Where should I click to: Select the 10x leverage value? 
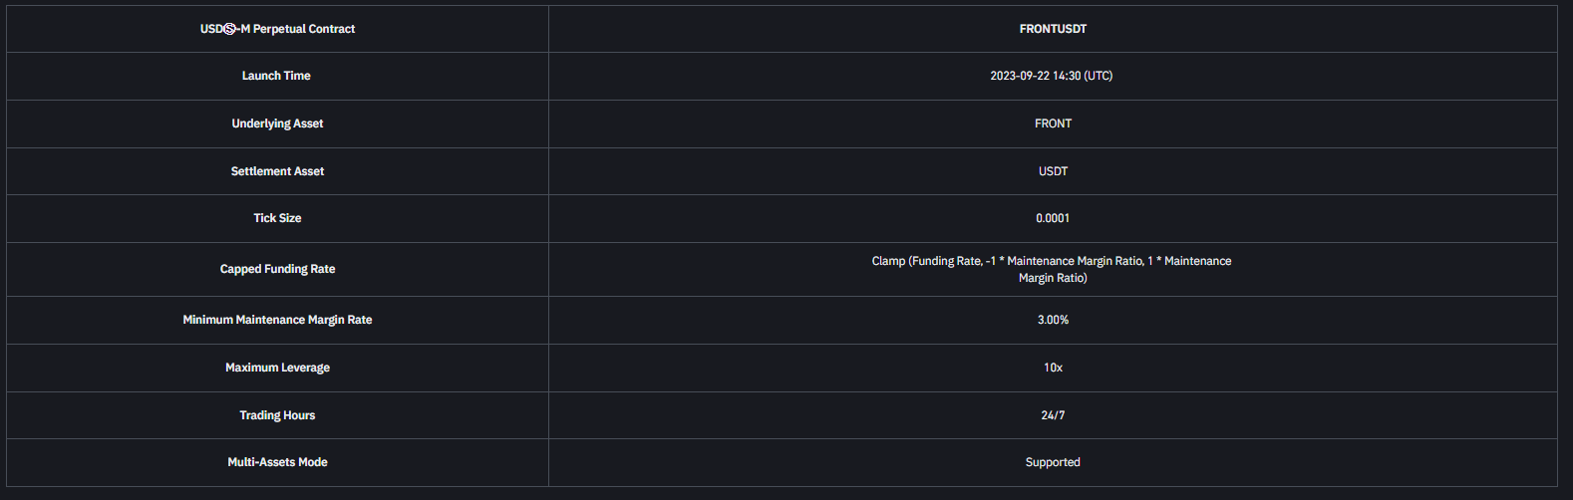click(x=1053, y=368)
